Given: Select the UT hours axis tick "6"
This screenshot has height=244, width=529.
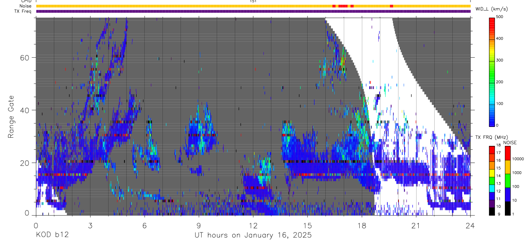Looking at the screenshot, I should (144, 225).
